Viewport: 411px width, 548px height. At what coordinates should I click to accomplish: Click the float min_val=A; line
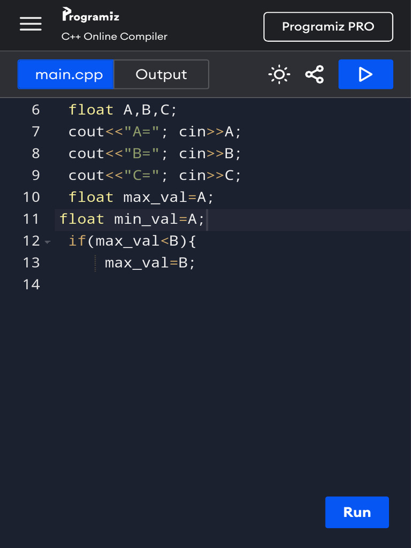point(132,219)
